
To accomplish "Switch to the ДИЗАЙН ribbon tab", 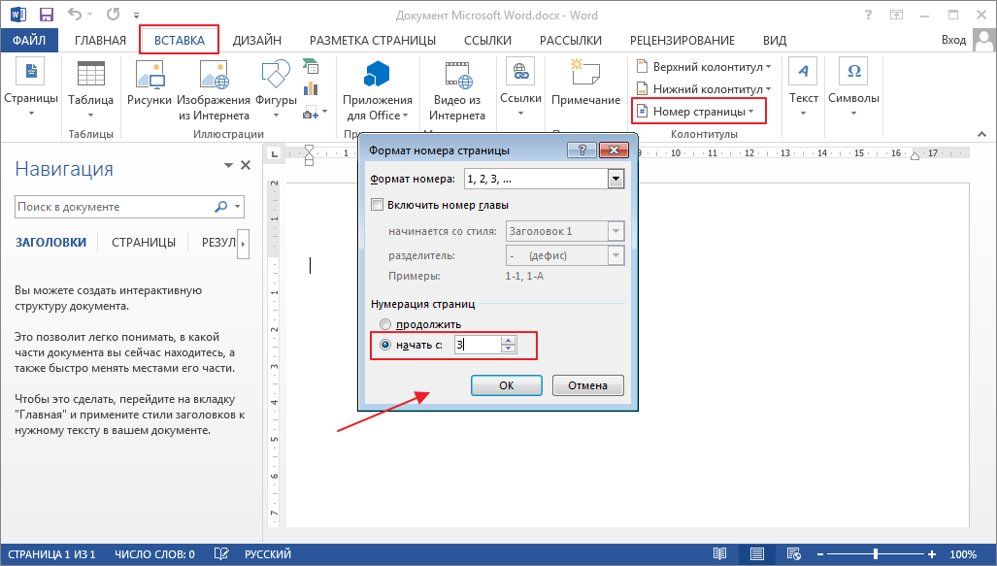I will click(x=257, y=40).
